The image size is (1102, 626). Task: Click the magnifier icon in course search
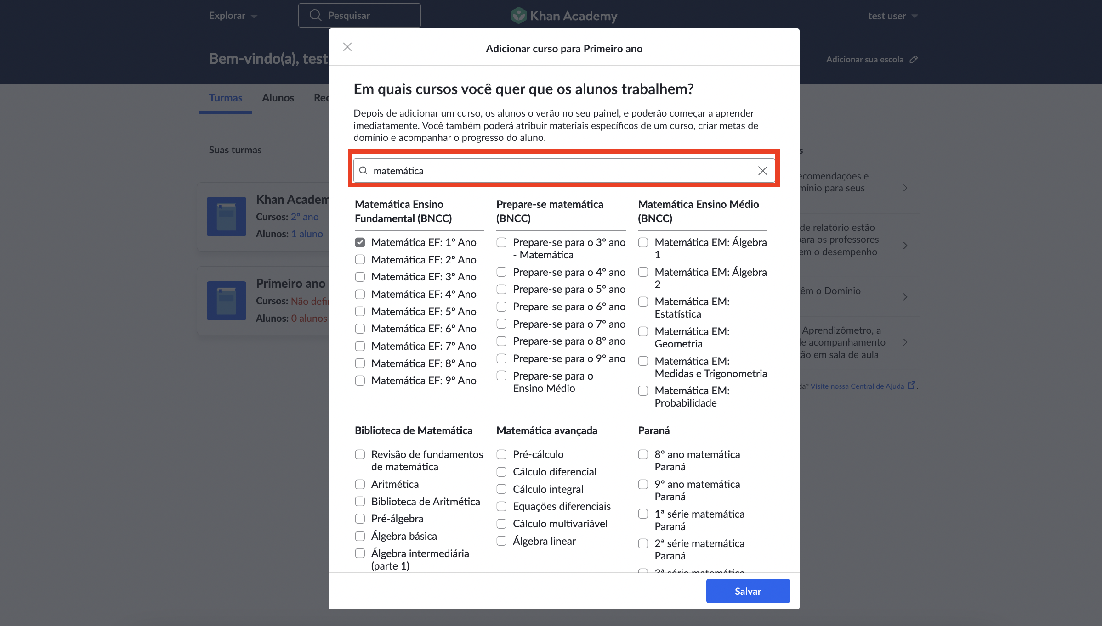[363, 171]
